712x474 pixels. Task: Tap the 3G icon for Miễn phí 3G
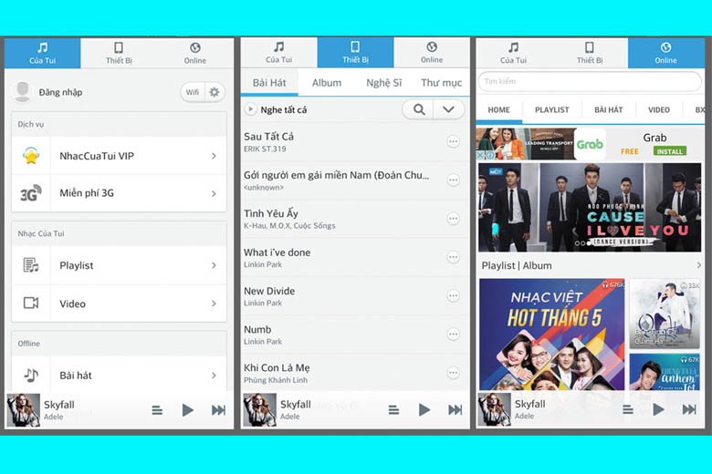[x=31, y=193]
